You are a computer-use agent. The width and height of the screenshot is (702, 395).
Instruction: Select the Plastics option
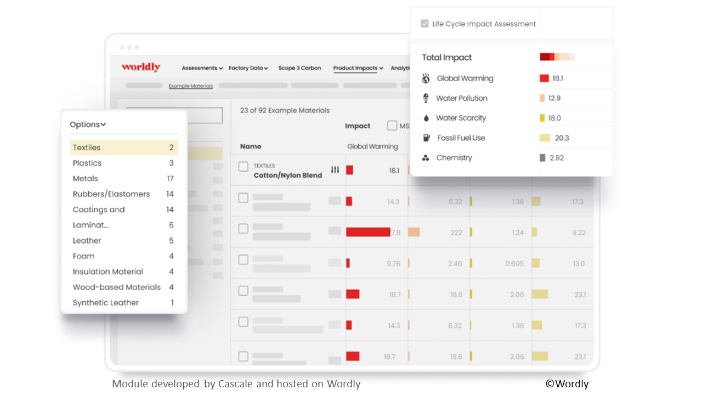point(124,163)
